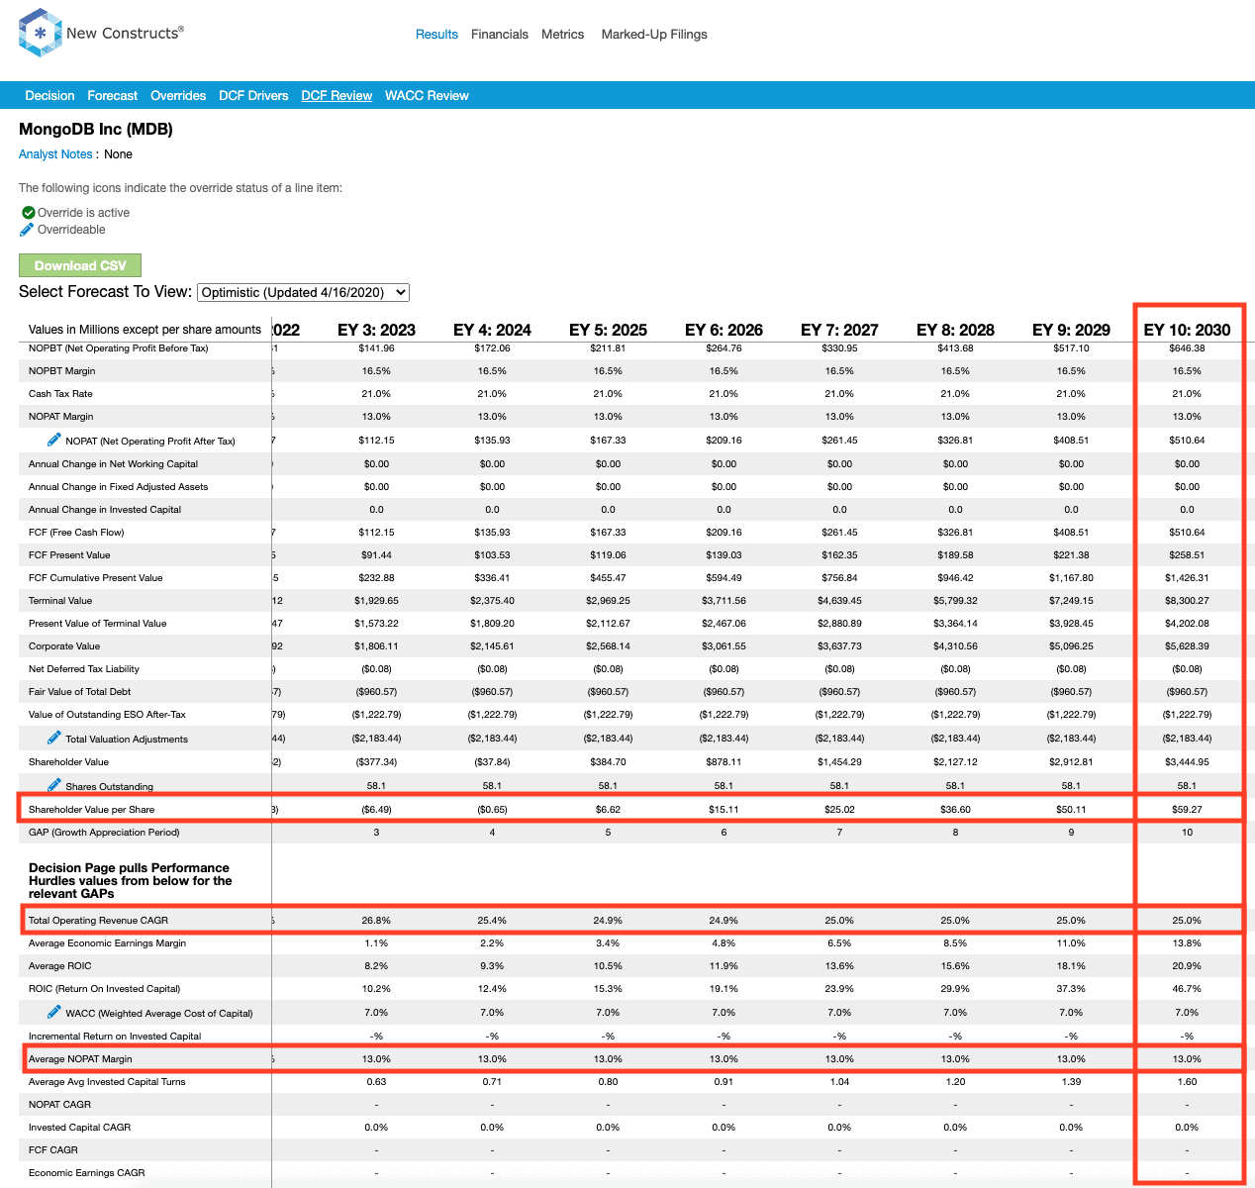Select the 13.8% Average Economic Earnings Margin cell
The image size is (1255, 1188).
1187,943
